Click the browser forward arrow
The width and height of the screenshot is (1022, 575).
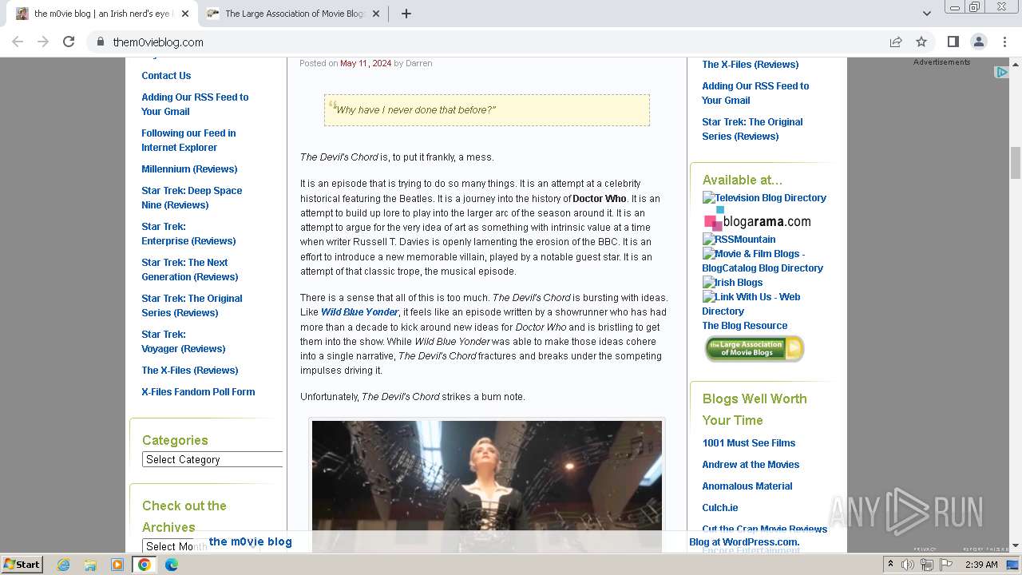click(43, 42)
